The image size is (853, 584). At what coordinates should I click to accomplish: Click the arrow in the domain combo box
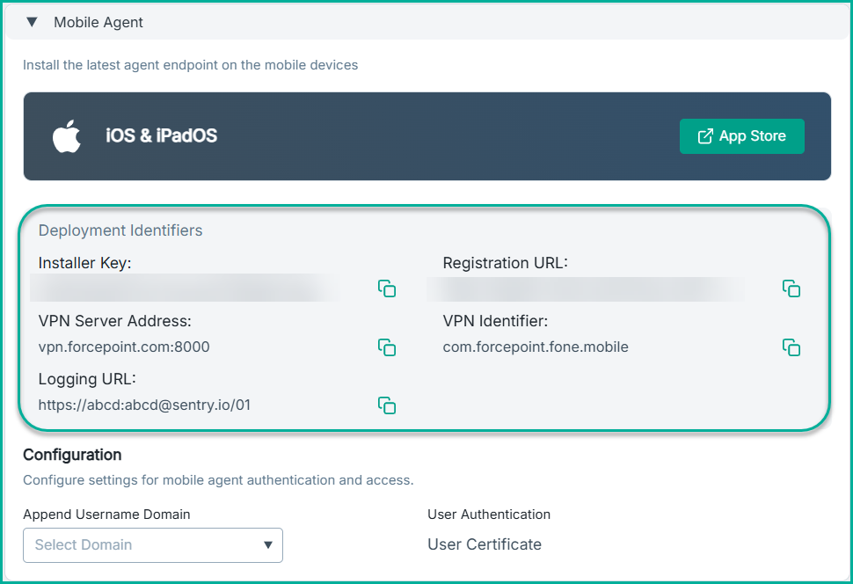coord(268,545)
